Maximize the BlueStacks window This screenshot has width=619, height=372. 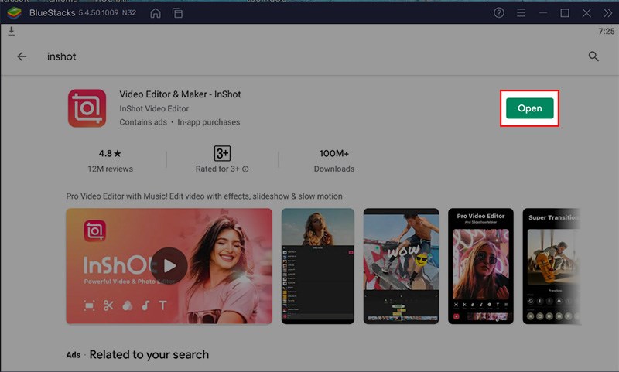click(x=565, y=13)
